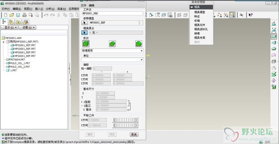Choose 特征 in menu manager
The image size is (279, 144).
click(197, 16)
